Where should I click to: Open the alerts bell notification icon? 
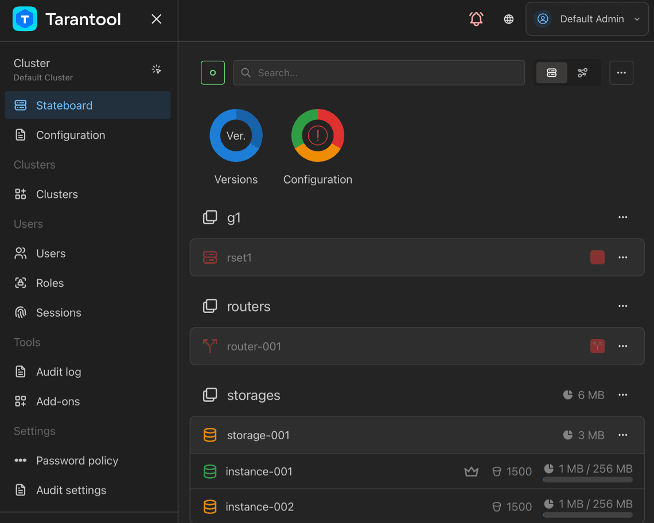[476, 19]
